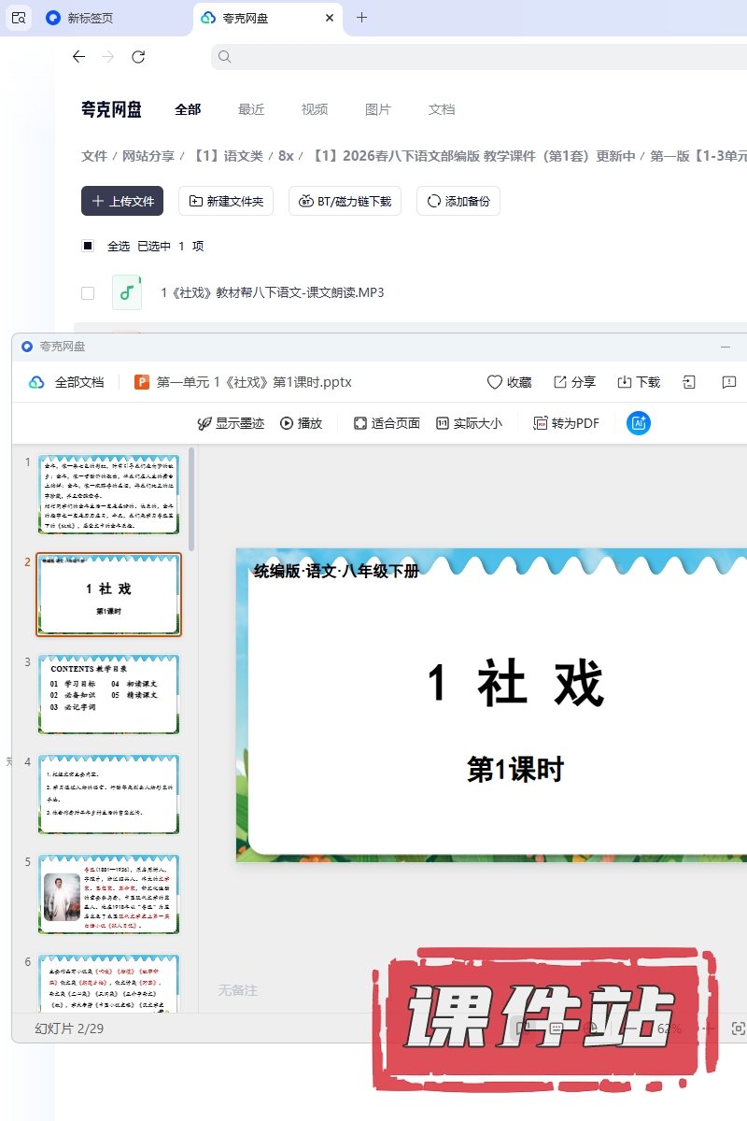Navigate to 8x folder in breadcrumb
Image resolution: width=747 pixels, height=1121 pixels.
pyautogui.click(x=286, y=156)
